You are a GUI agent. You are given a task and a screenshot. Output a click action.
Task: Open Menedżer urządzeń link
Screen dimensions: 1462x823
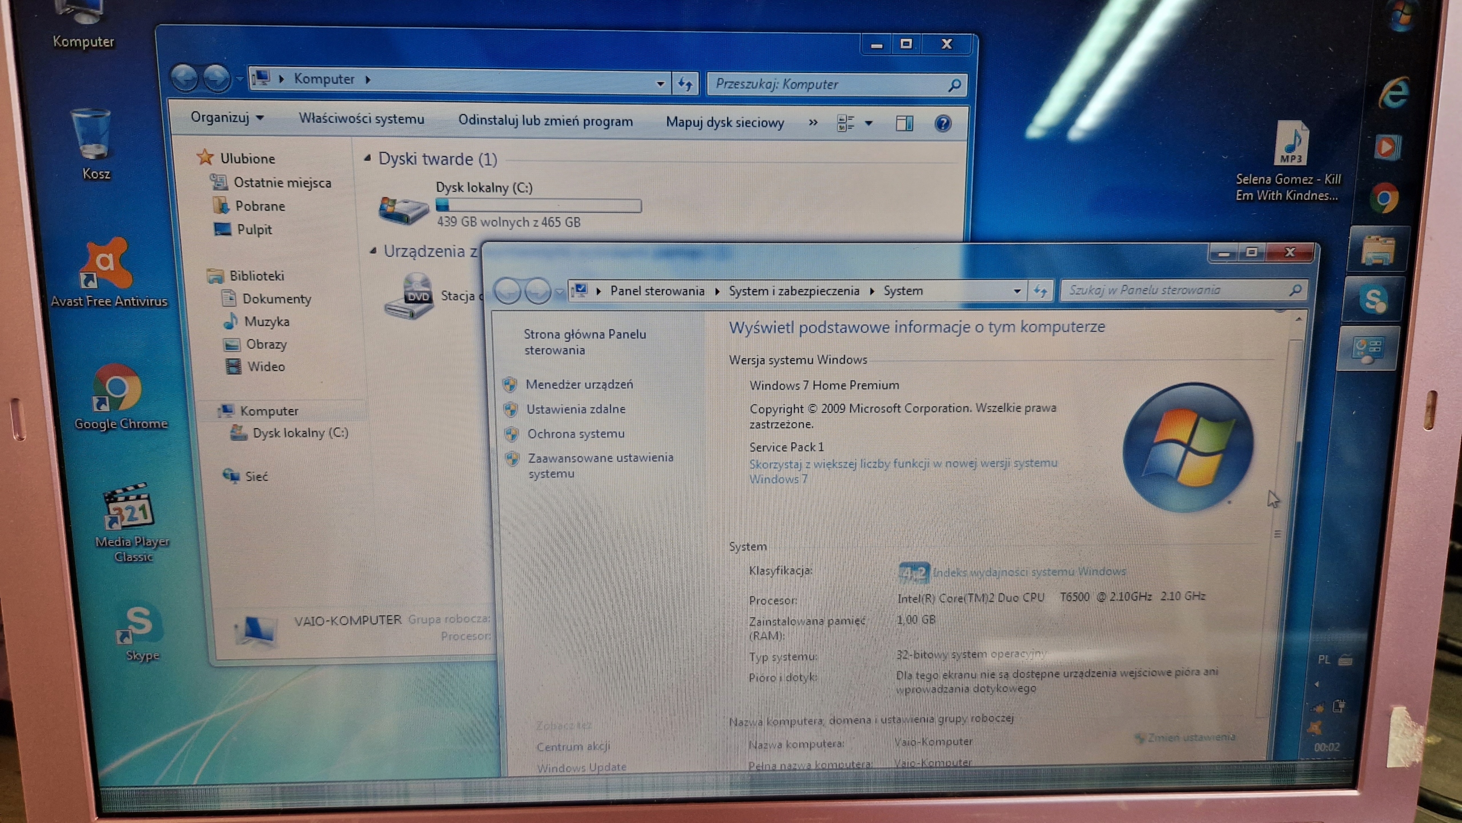(x=579, y=384)
